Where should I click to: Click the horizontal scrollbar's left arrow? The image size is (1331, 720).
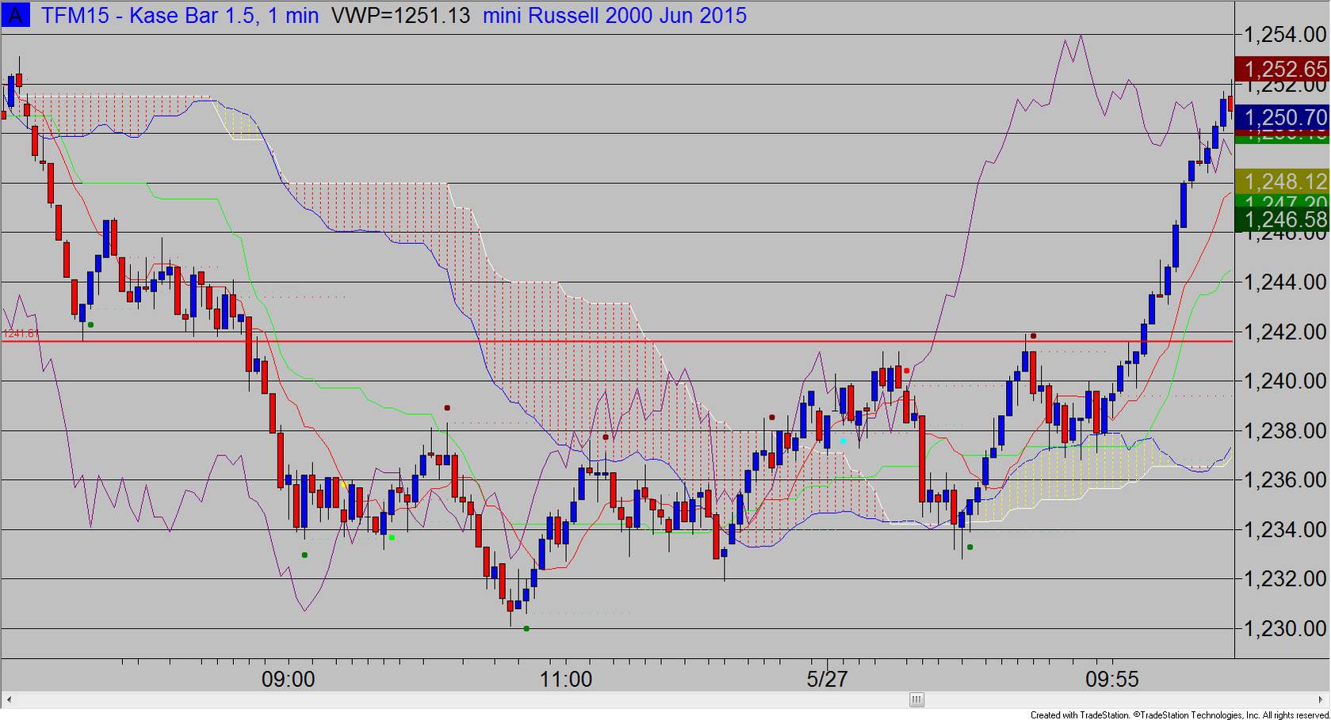click(9, 700)
